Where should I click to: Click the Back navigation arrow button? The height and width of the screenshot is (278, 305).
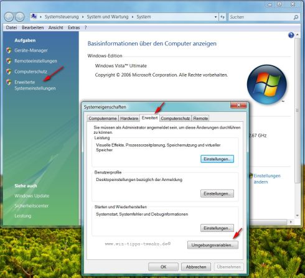coord(9,17)
